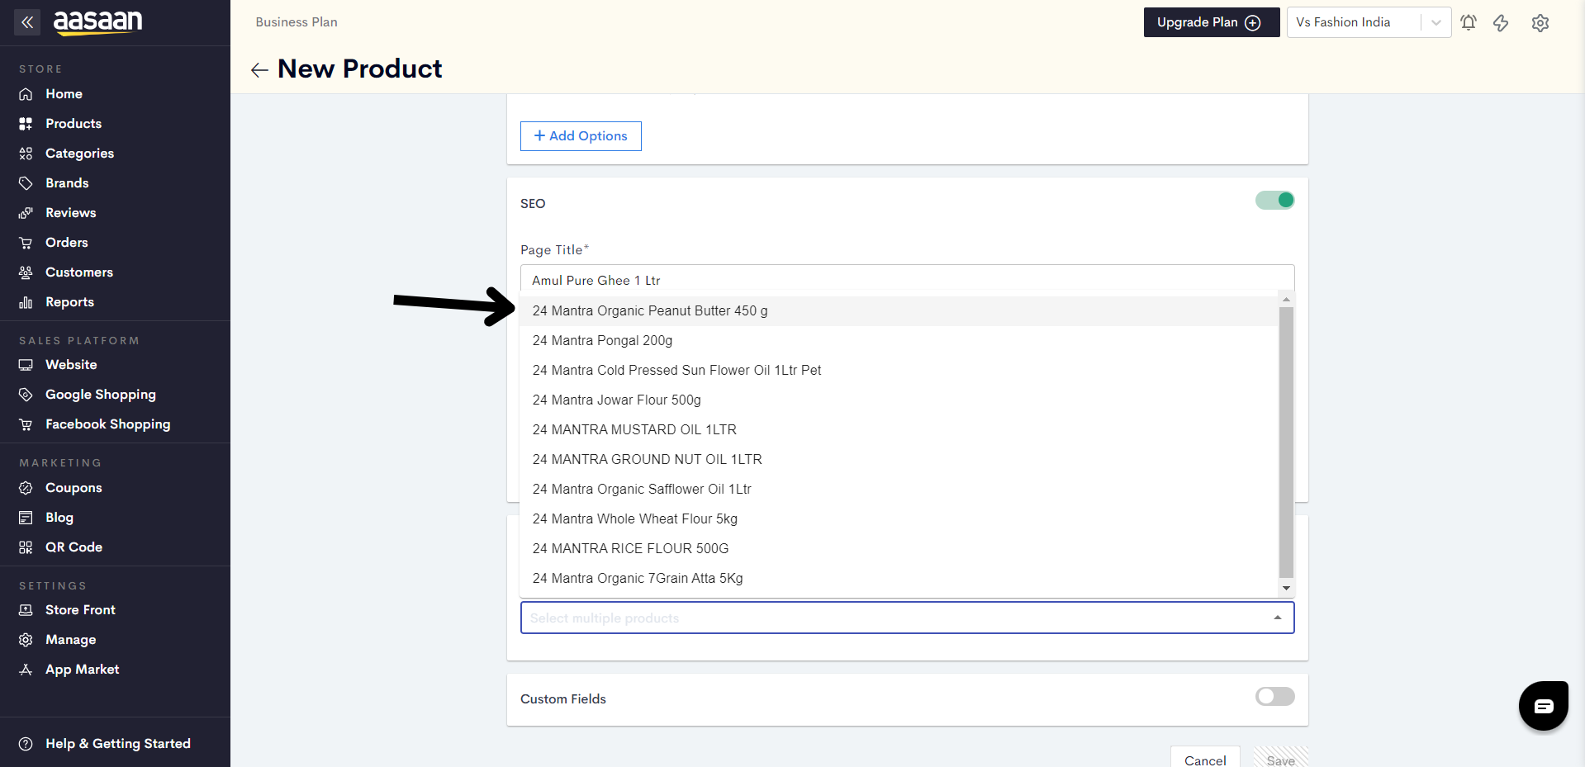
Task: Open the chat support bubble
Action: [1544, 706]
